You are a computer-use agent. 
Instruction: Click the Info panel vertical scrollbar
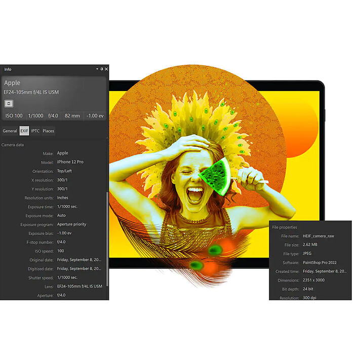click(107, 240)
